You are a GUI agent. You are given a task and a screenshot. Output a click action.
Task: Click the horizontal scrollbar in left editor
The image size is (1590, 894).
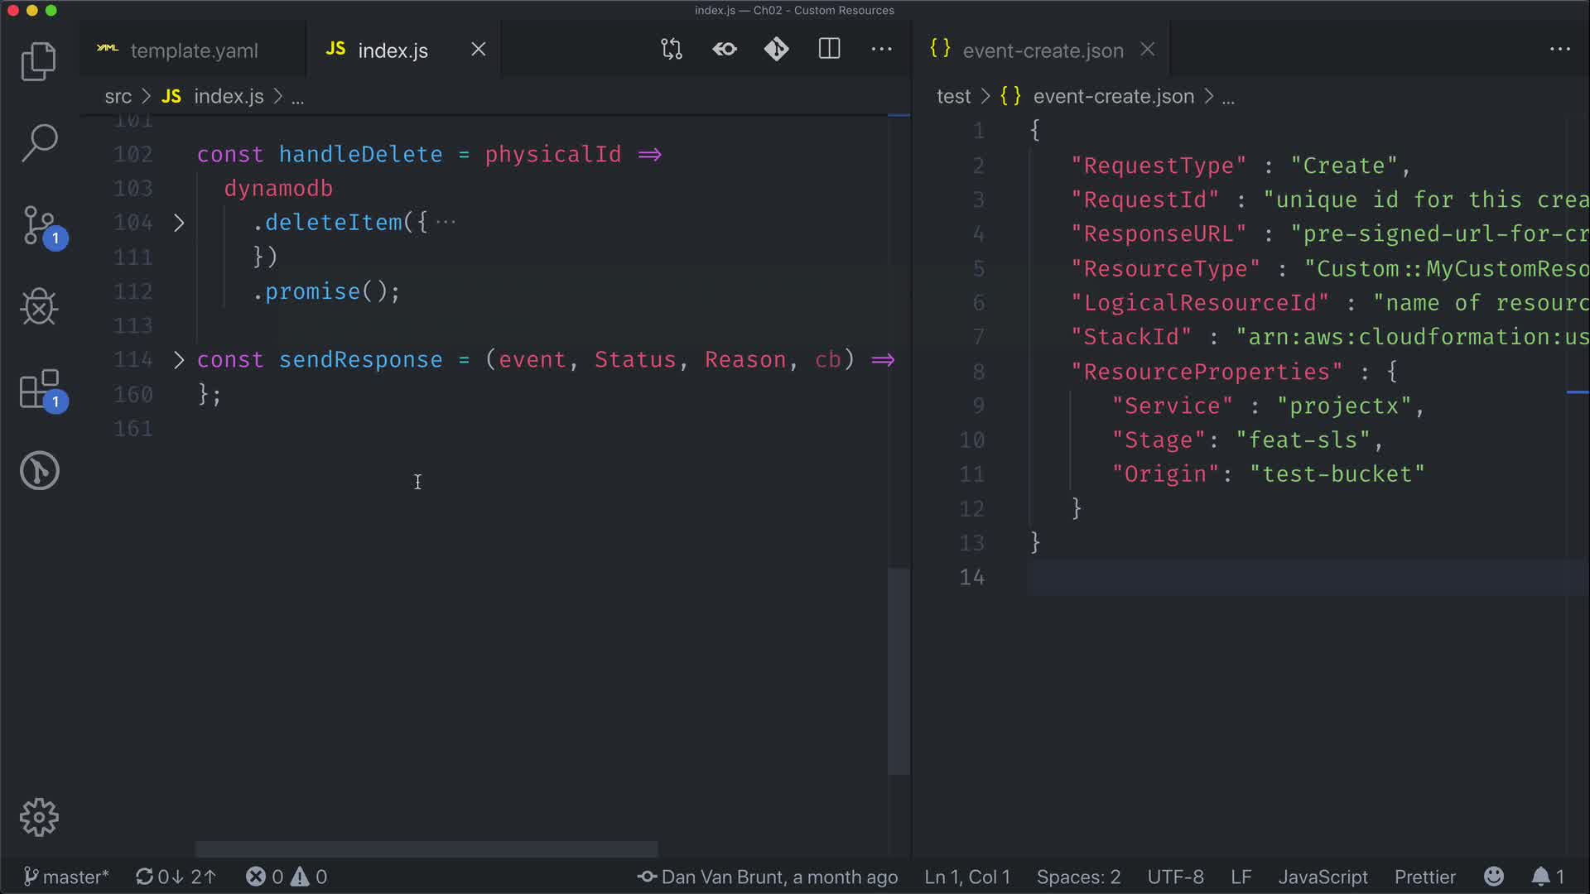(426, 849)
